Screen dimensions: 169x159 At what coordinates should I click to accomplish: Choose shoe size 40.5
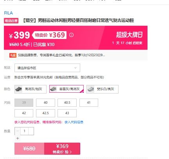pos(67,102)
